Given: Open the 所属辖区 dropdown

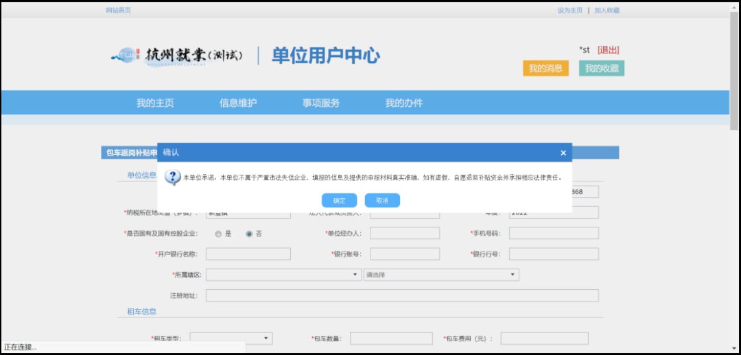Looking at the screenshot, I should (x=283, y=275).
